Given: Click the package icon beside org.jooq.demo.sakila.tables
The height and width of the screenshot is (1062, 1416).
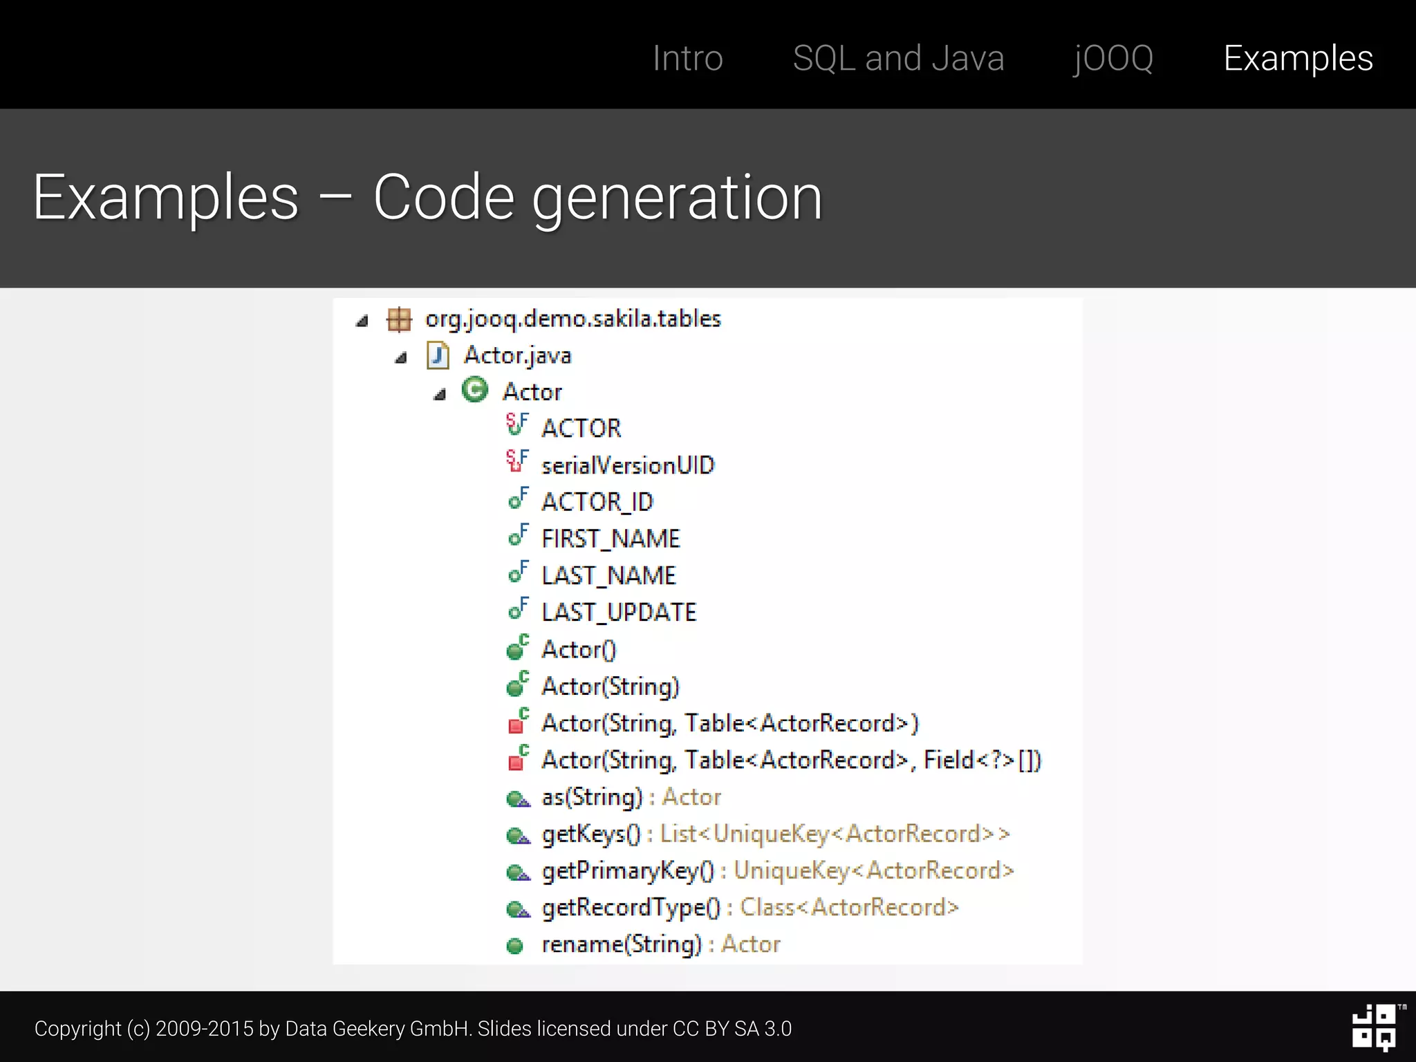Looking at the screenshot, I should (x=399, y=319).
